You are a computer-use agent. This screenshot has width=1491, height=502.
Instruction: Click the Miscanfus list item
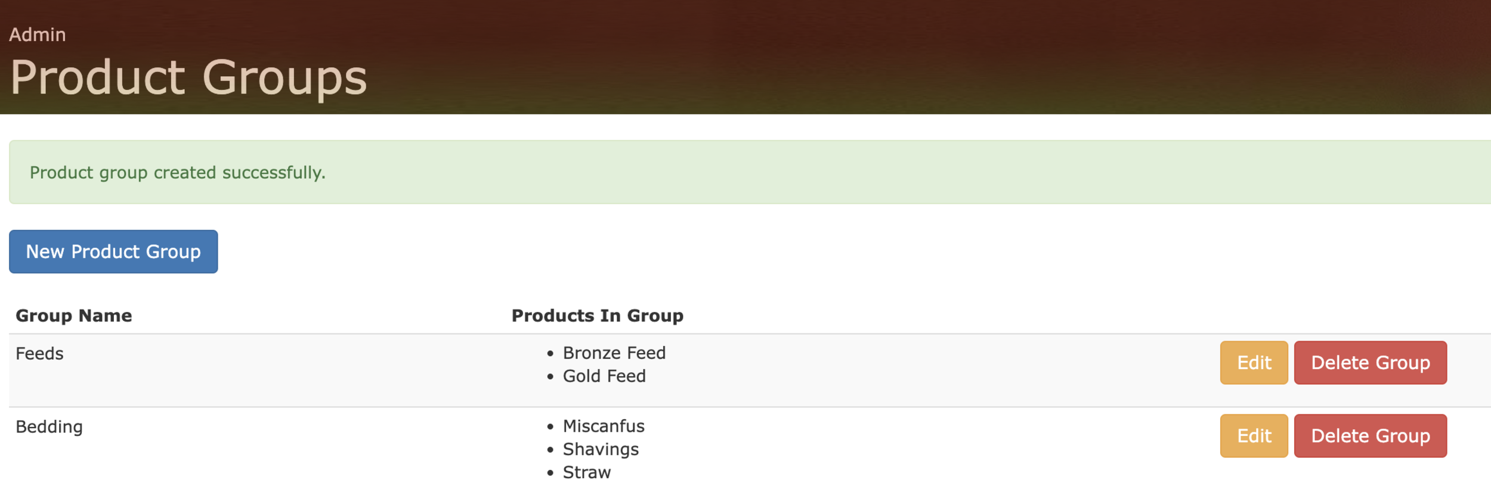click(x=603, y=426)
